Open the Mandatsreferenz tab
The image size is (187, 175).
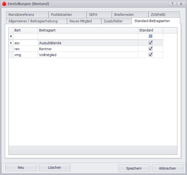(x=21, y=15)
